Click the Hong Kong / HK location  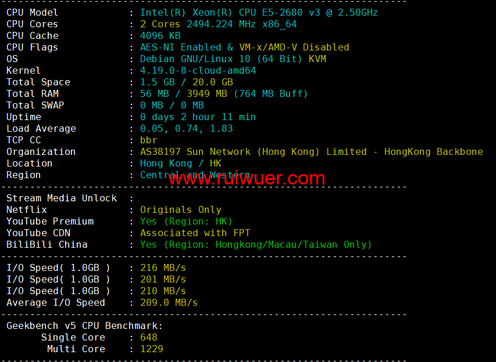click(181, 164)
